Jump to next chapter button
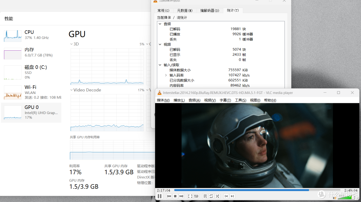This screenshot has height=202, width=361. click(x=232, y=196)
